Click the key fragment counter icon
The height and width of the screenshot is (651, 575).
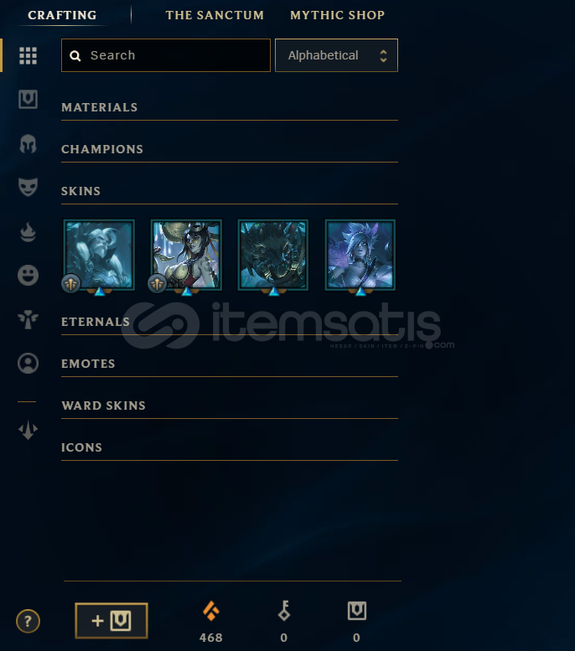(x=284, y=611)
